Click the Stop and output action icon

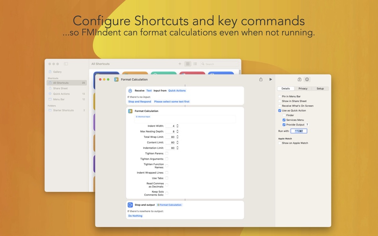point(130,205)
